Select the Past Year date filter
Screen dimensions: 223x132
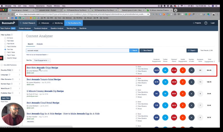[5, 49]
